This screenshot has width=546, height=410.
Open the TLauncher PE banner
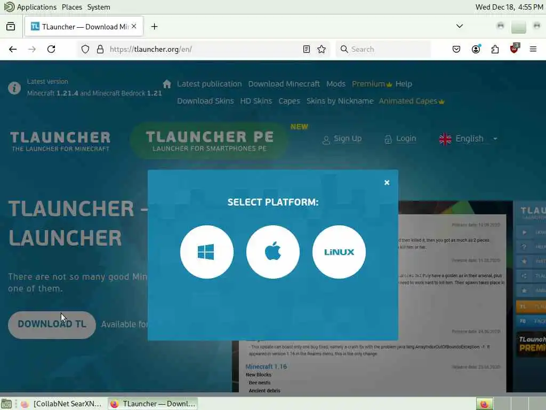click(x=209, y=141)
